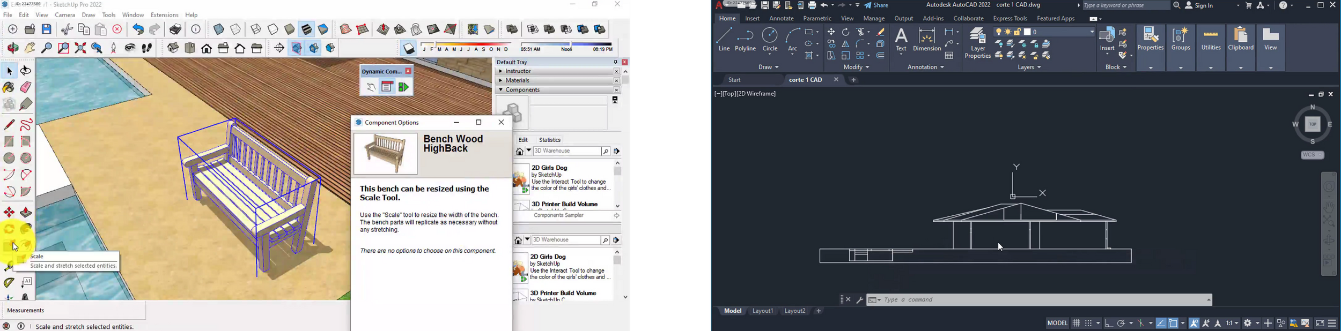Viewport: 1341px width, 331px height.
Task: Open the Extensions menu in SketchUp
Action: pos(164,15)
